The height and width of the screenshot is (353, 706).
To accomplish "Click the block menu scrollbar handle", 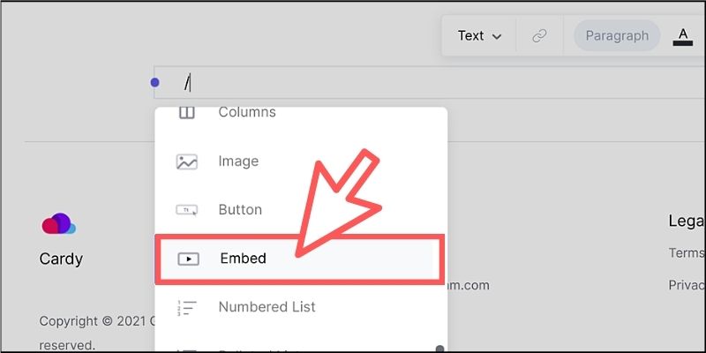I will click(x=440, y=348).
